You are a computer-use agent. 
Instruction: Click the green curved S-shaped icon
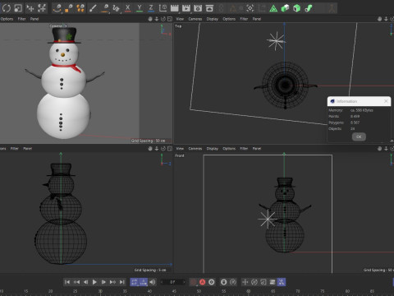click(x=309, y=8)
